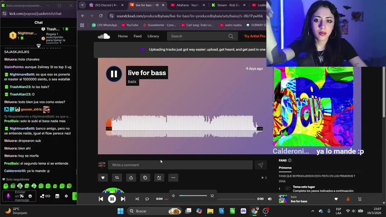Close the live for bass browser tab
This screenshot has height=217, width=386.
[163, 5]
